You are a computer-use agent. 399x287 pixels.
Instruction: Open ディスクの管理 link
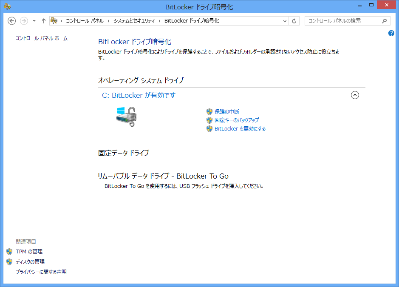[x=30, y=262]
